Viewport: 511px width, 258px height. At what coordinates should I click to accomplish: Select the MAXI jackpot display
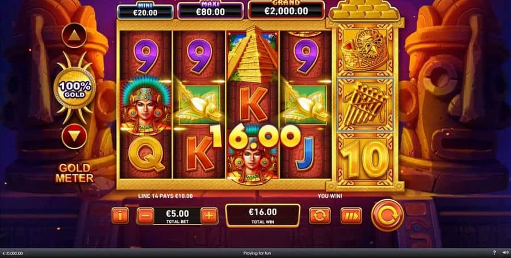tap(211, 11)
